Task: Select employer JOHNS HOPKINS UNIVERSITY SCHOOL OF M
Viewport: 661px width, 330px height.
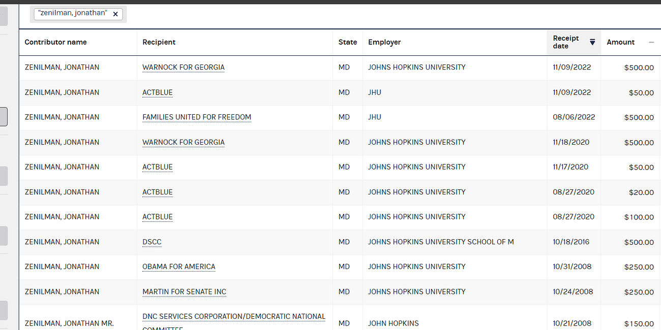Action: click(x=441, y=242)
